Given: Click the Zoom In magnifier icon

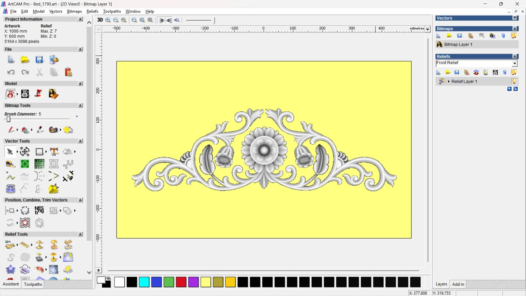Looking at the screenshot, I should click(x=108, y=20).
